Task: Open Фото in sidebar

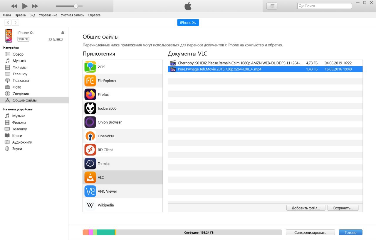Action: pos(34,87)
